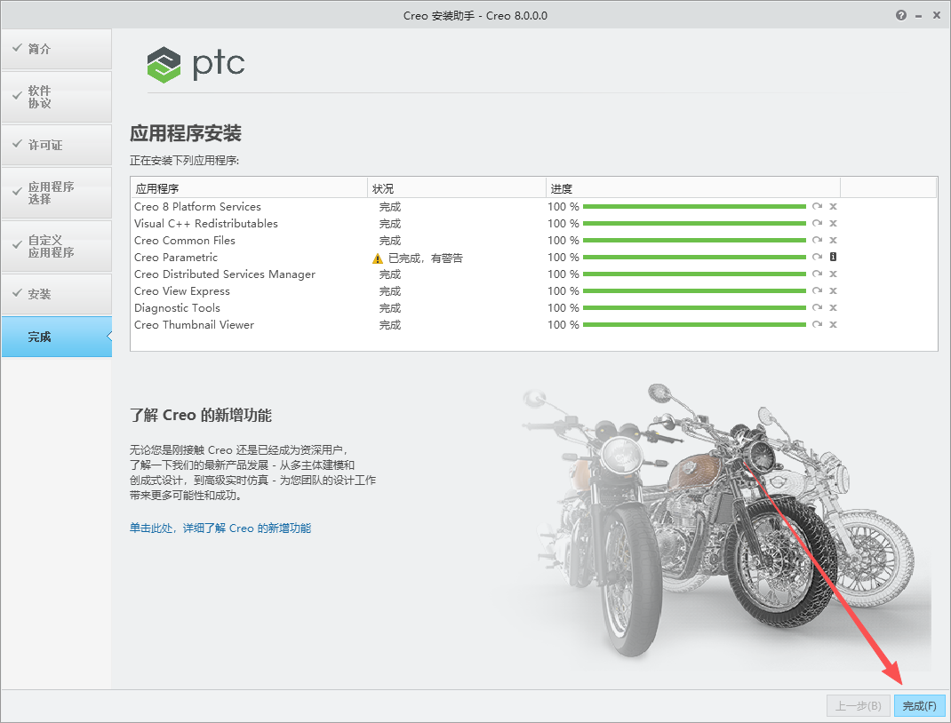Viewport: 951px width, 723px height.
Task: Click the Creo 8 Platform Services progress bar
Action: (x=693, y=206)
